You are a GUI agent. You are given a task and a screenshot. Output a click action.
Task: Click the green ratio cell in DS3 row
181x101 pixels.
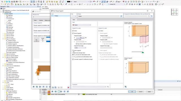(x=84, y=94)
